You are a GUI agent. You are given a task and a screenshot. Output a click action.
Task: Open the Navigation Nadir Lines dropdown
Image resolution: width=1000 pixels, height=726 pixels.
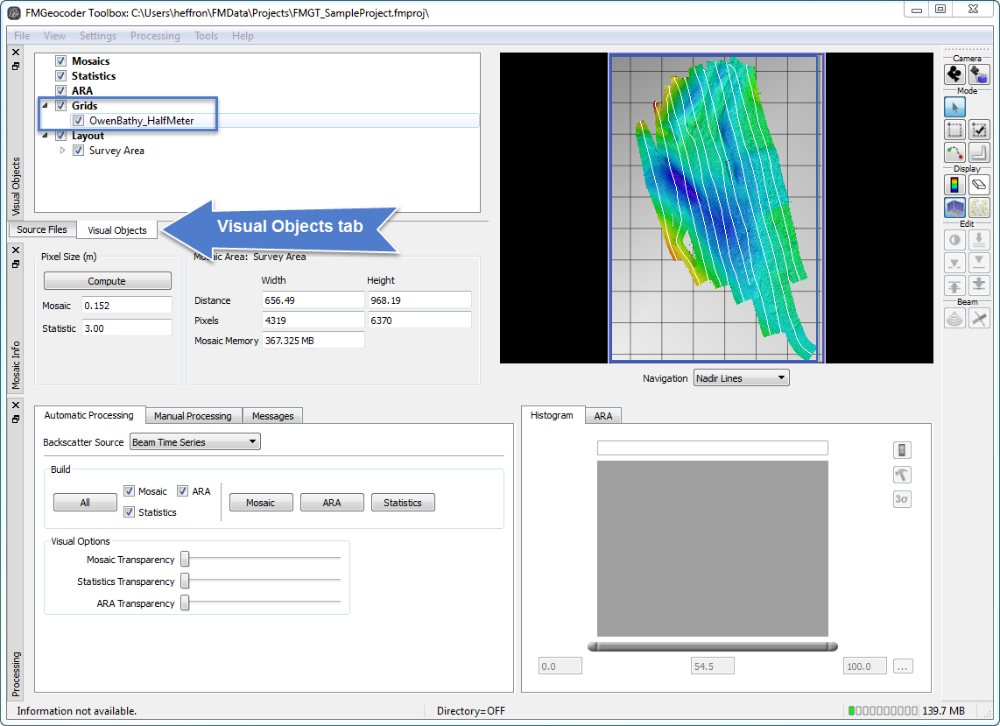(741, 378)
